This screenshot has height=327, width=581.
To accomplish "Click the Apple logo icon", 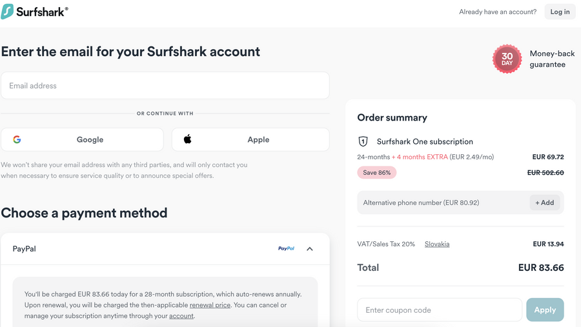I will 188,139.
